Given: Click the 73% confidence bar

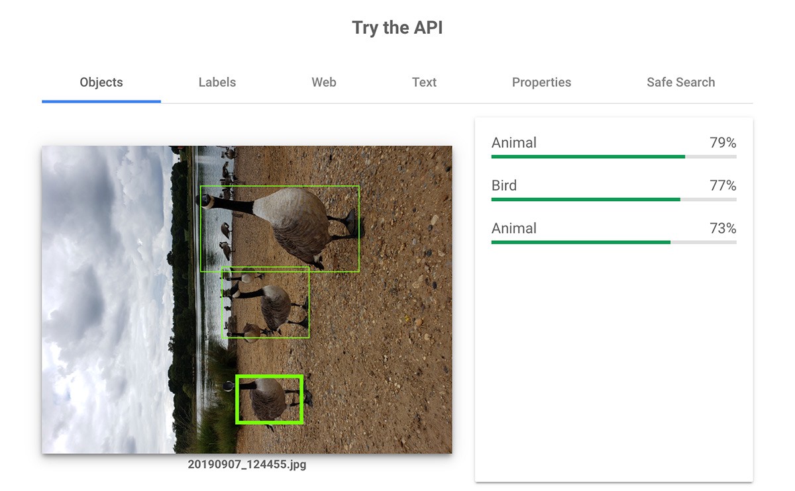Looking at the screenshot, I should click(x=613, y=242).
